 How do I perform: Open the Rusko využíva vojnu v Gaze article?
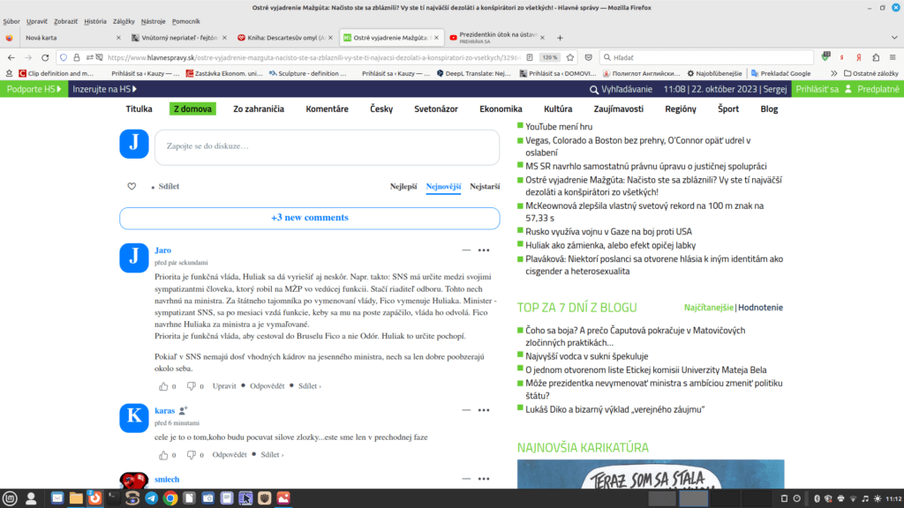click(x=608, y=232)
